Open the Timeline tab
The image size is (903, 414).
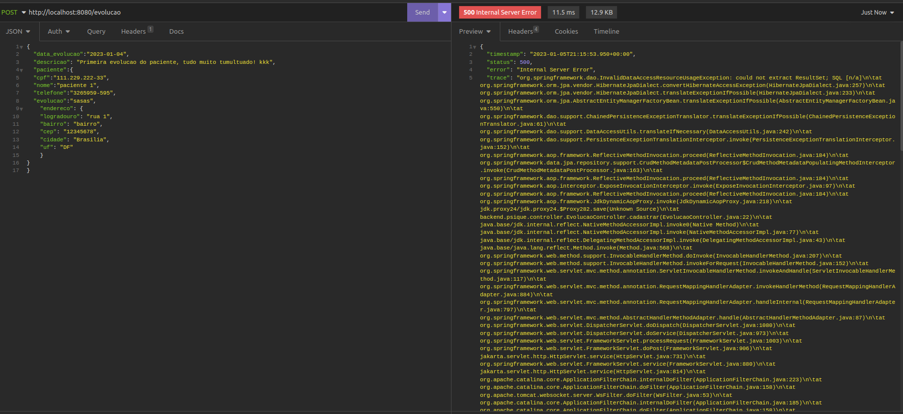click(607, 31)
